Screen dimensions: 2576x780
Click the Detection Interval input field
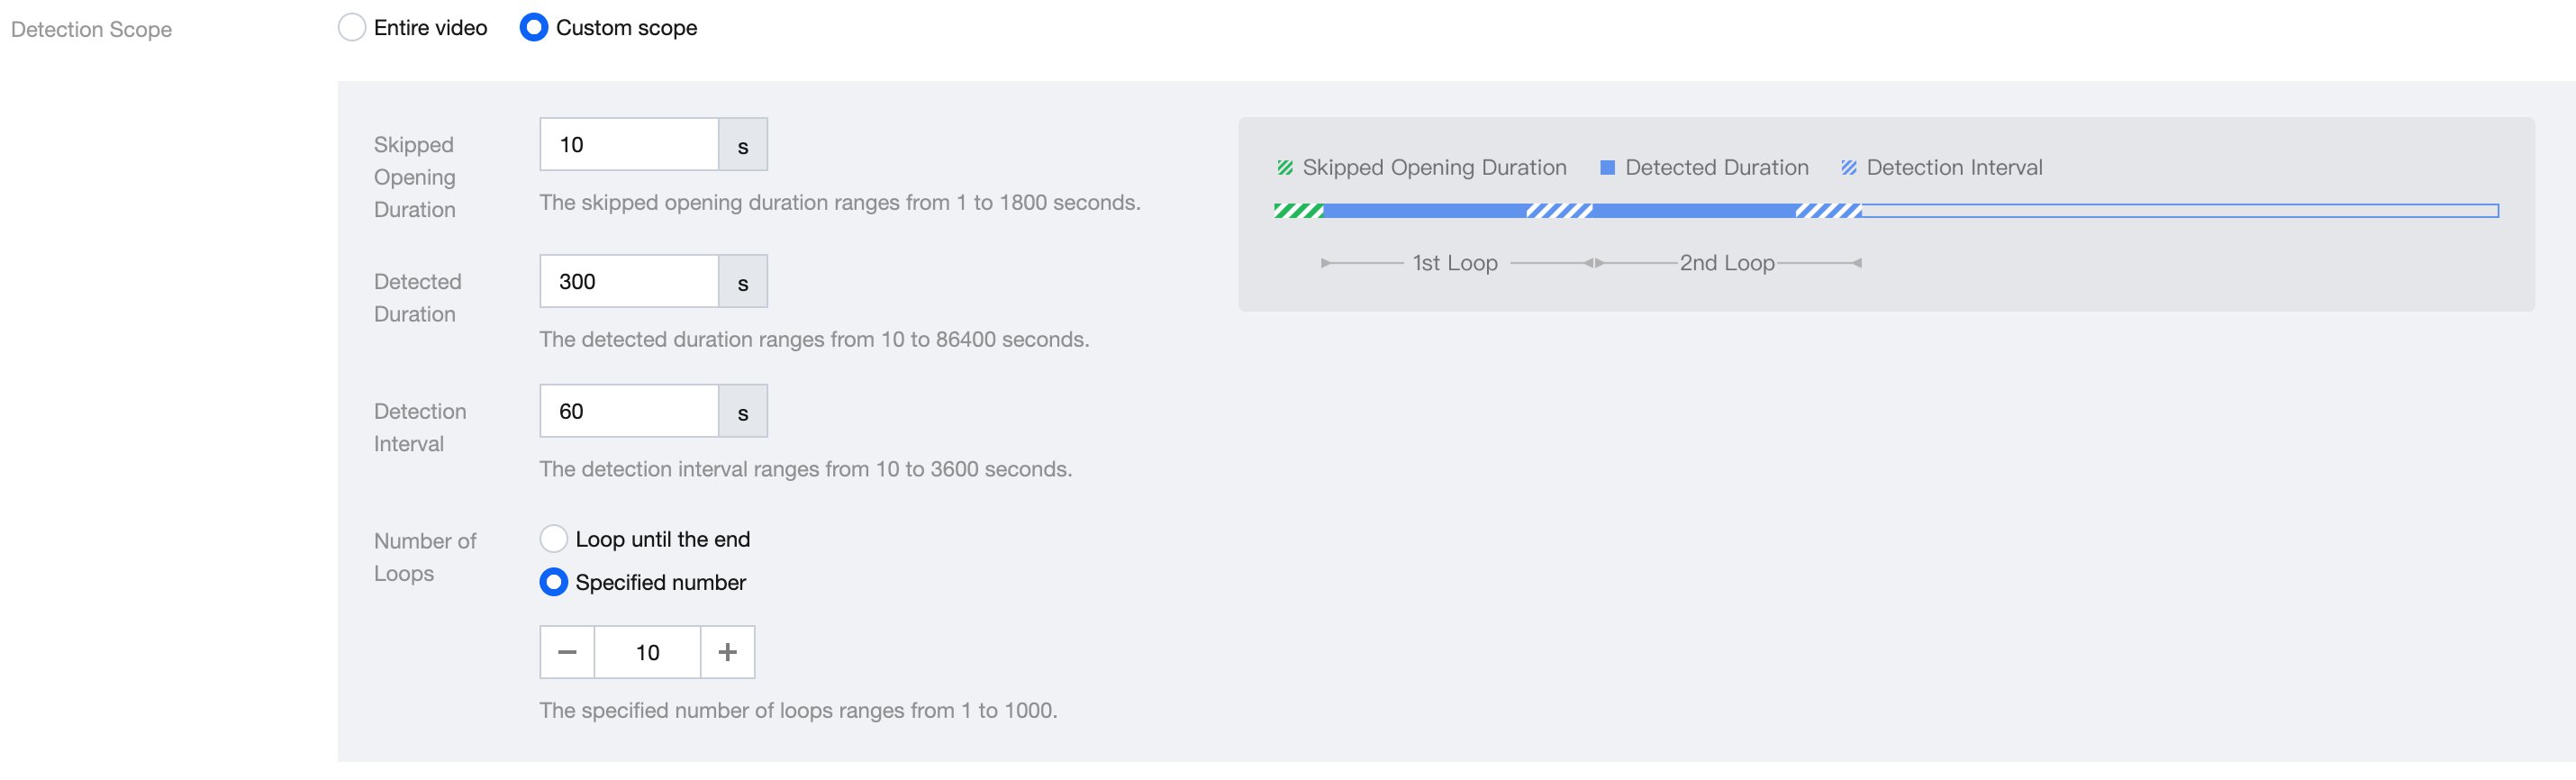point(629,411)
